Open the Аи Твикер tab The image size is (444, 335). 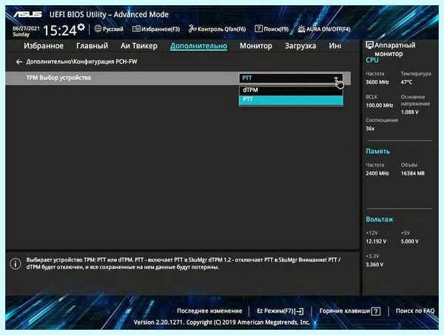click(x=139, y=46)
